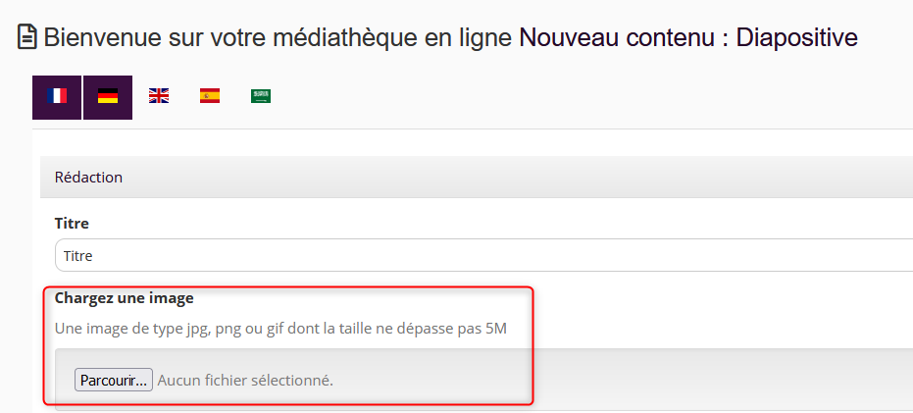
Task: Select the German flag language tab
Action: click(x=108, y=96)
